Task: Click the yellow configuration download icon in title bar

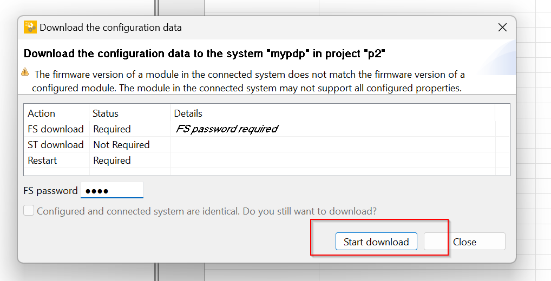Action: (30, 28)
